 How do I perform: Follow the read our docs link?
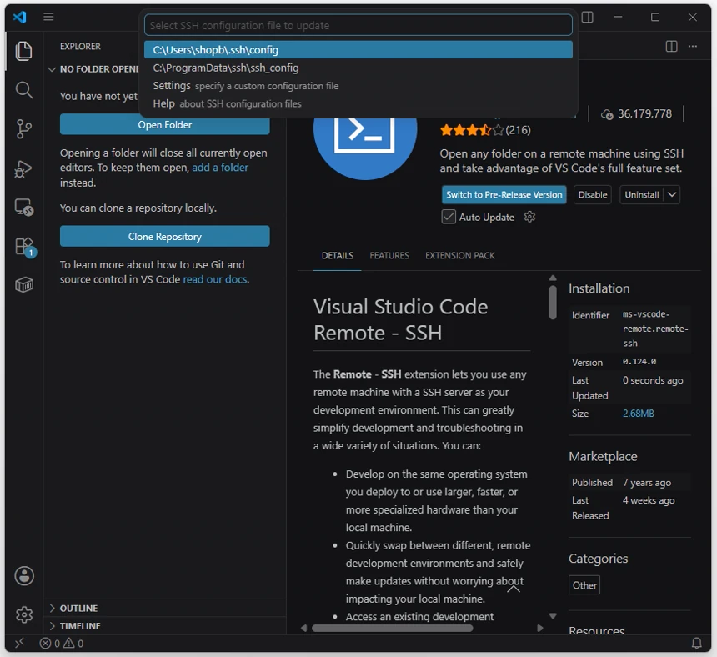(x=215, y=279)
